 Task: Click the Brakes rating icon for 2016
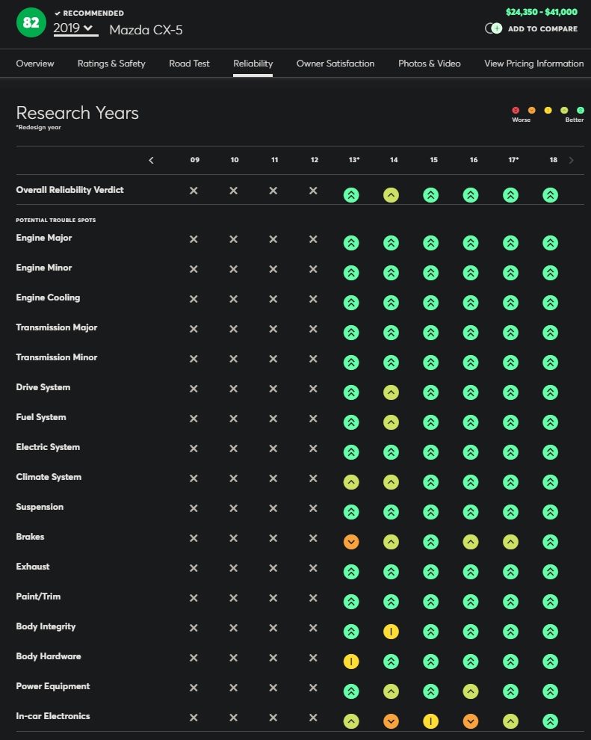pos(471,542)
